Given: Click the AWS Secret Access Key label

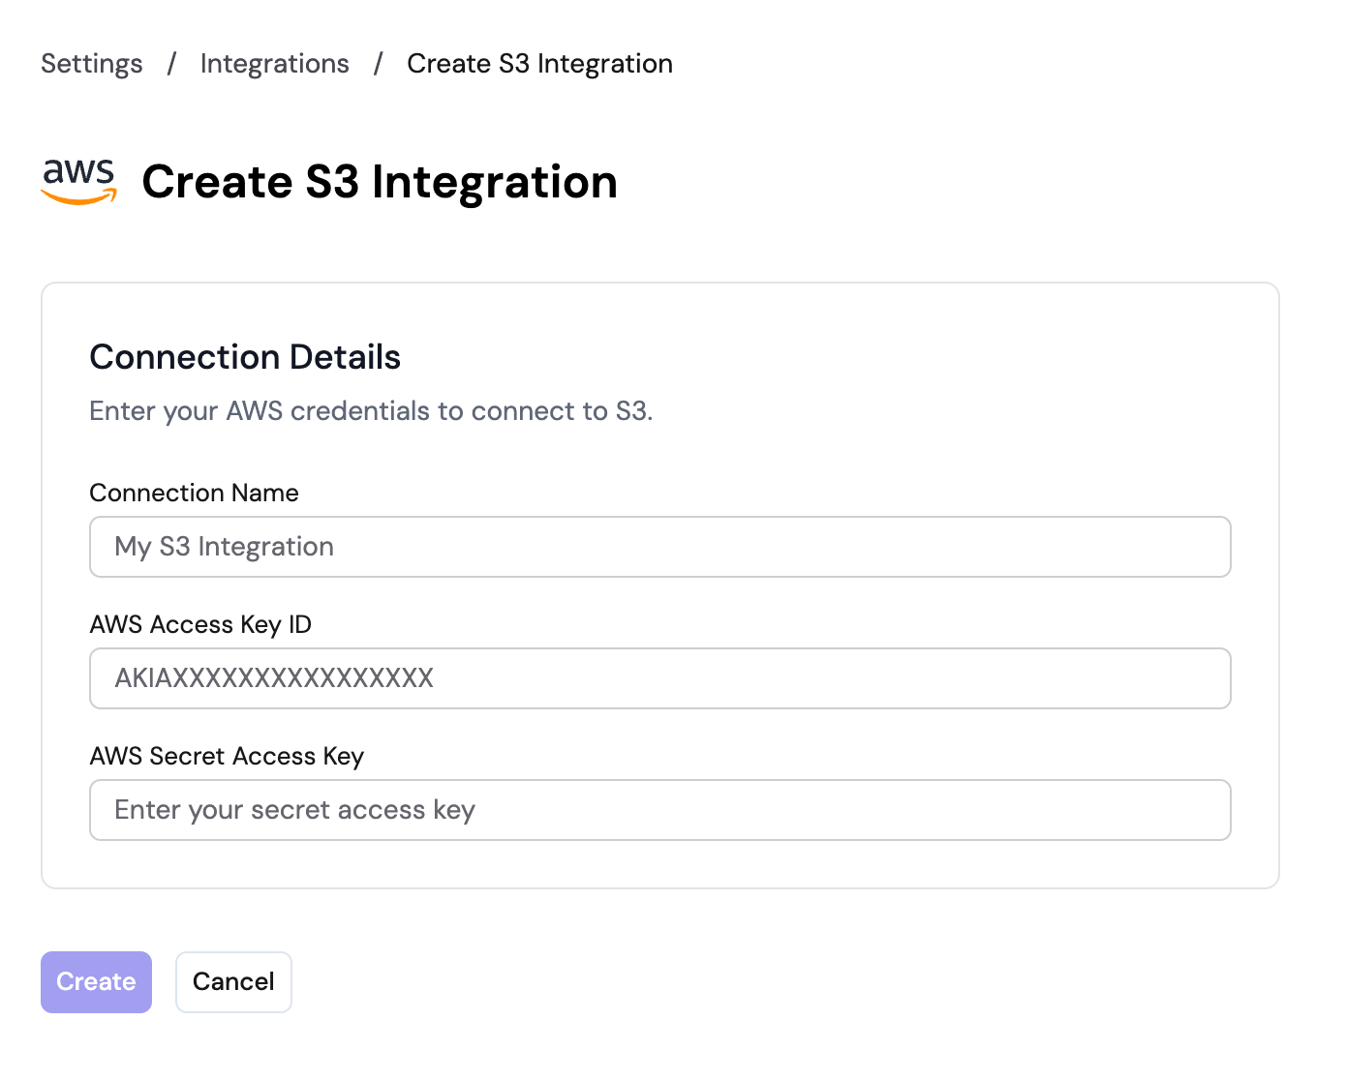Looking at the screenshot, I should 227,756.
